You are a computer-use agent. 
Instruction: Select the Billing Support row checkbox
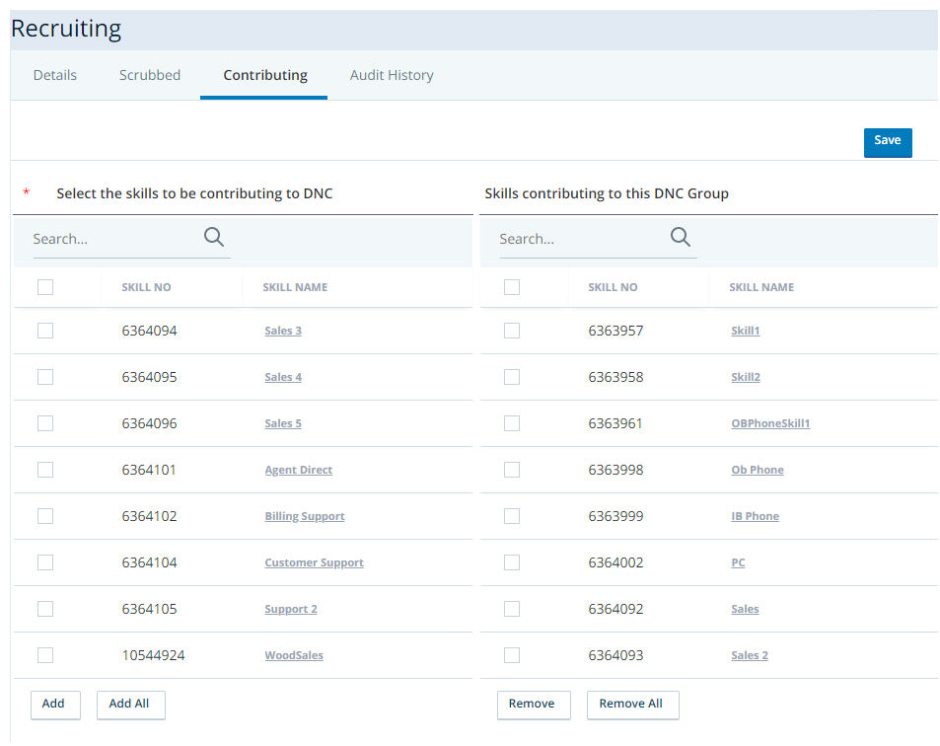[x=45, y=516]
